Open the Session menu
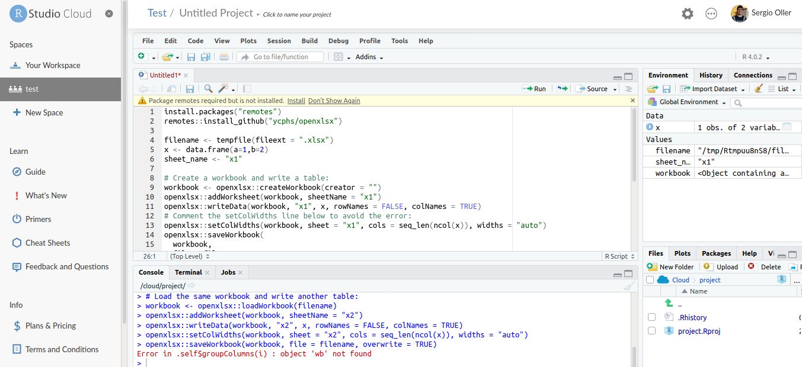Viewport: 802px width, 367px height. 279,40
